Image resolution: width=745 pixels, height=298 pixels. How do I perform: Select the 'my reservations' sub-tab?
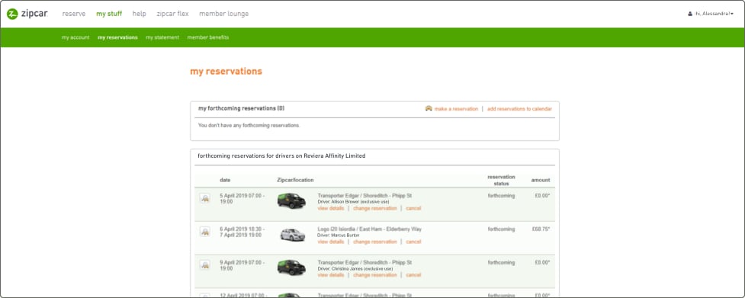click(x=117, y=37)
